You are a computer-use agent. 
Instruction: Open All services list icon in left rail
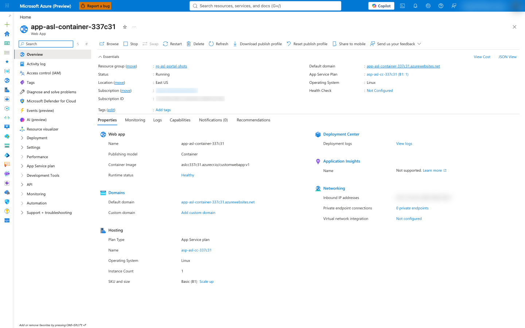coord(7,52)
